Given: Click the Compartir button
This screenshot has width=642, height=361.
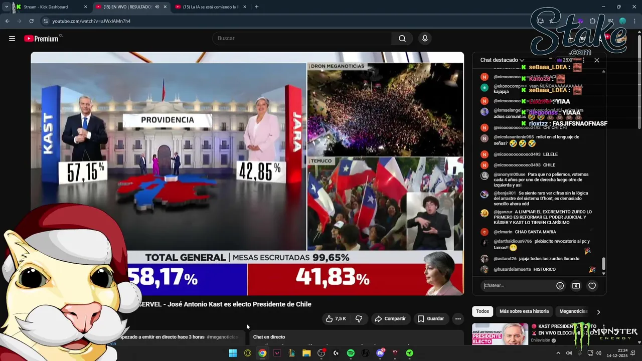Looking at the screenshot, I should click(x=390, y=318).
